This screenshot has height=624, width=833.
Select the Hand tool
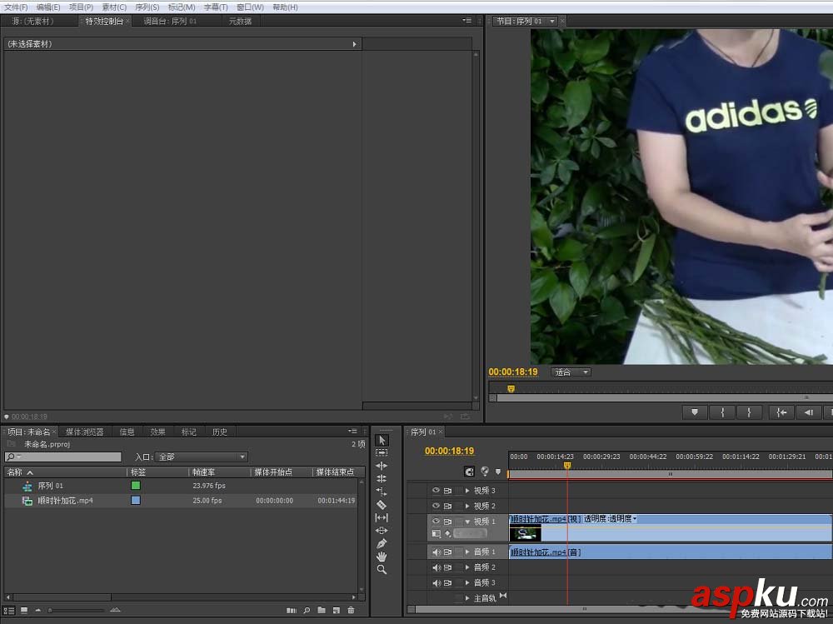[382, 557]
